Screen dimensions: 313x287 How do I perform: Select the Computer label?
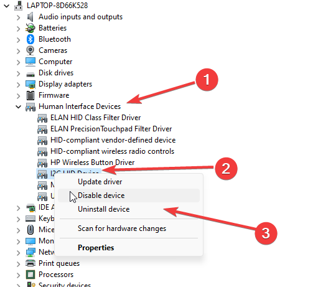click(55, 62)
